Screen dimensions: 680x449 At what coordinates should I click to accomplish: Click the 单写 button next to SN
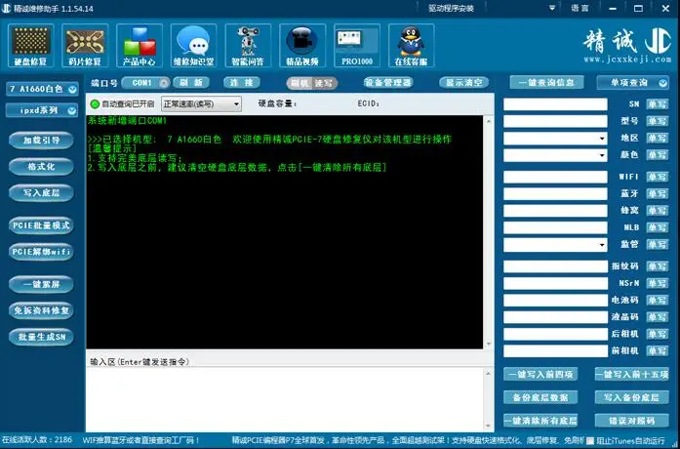[658, 104]
